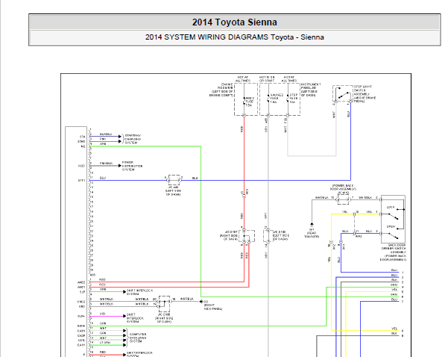Click the "Rear Tailgate" ground label
Viewport: 448px width, 357px height.
(x=312, y=235)
